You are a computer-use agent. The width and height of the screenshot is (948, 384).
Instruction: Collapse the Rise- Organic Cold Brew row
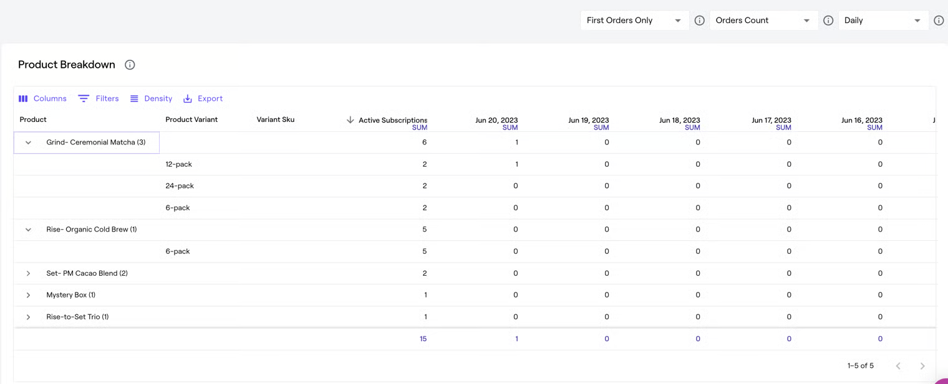point(28,230)
